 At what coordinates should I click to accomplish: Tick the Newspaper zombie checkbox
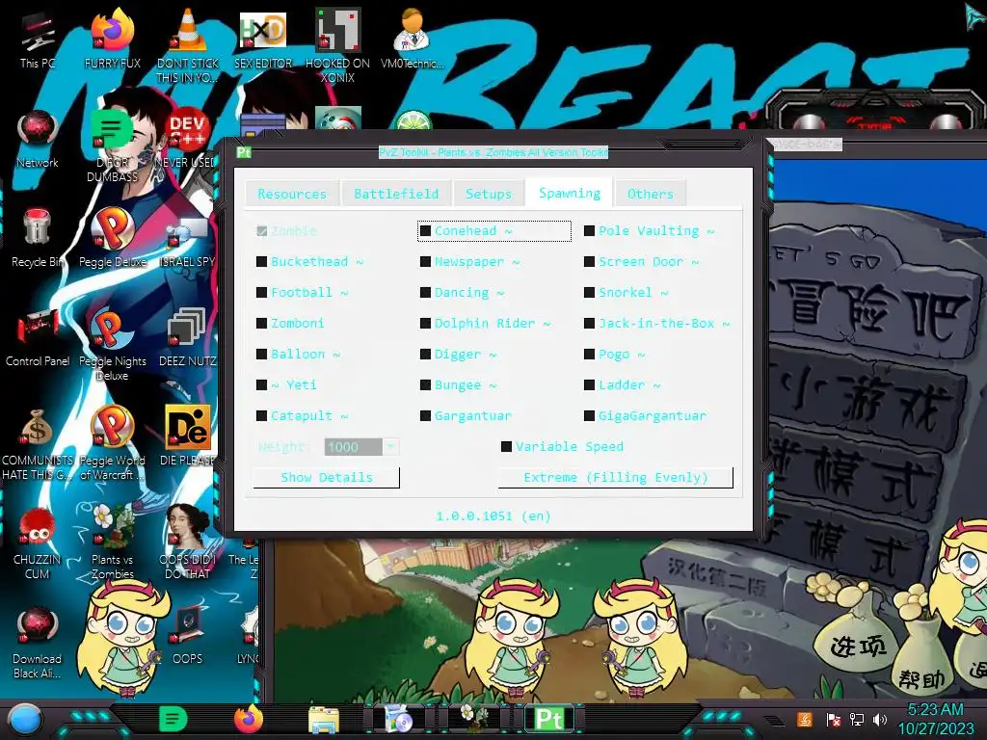point(425,262)
